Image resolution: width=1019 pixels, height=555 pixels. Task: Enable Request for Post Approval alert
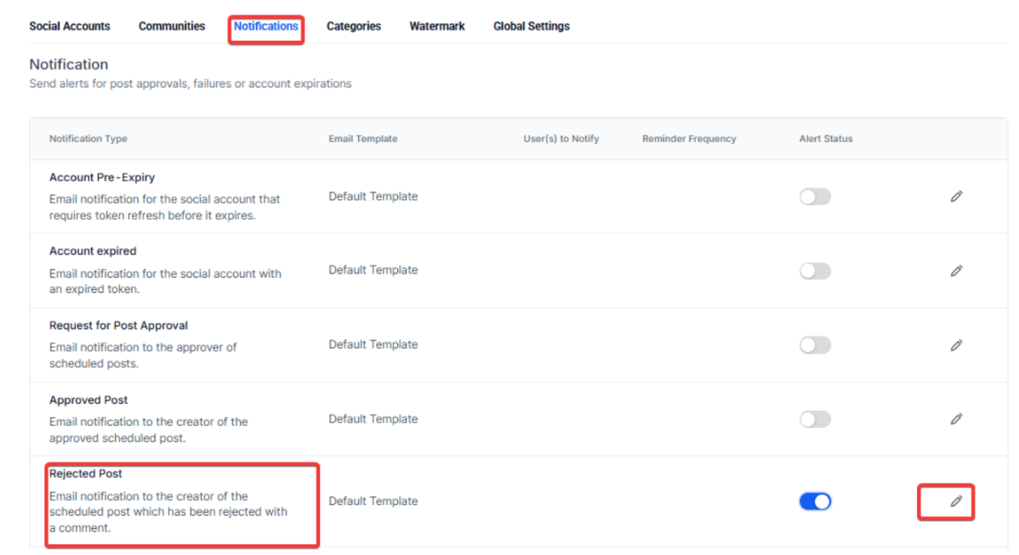pyautogui.click(x=814, y=345)
